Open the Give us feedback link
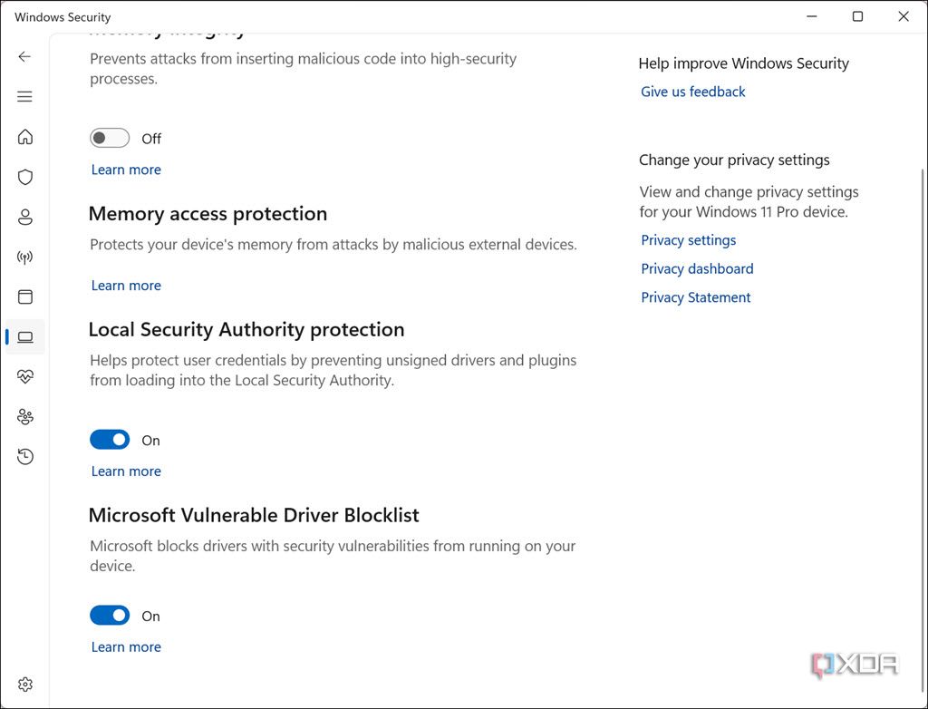This screenshot has height=709, width=928. tap(692, 92)
